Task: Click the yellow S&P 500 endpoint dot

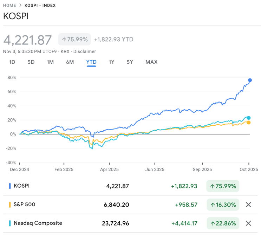Action: (x=249, y=123)
